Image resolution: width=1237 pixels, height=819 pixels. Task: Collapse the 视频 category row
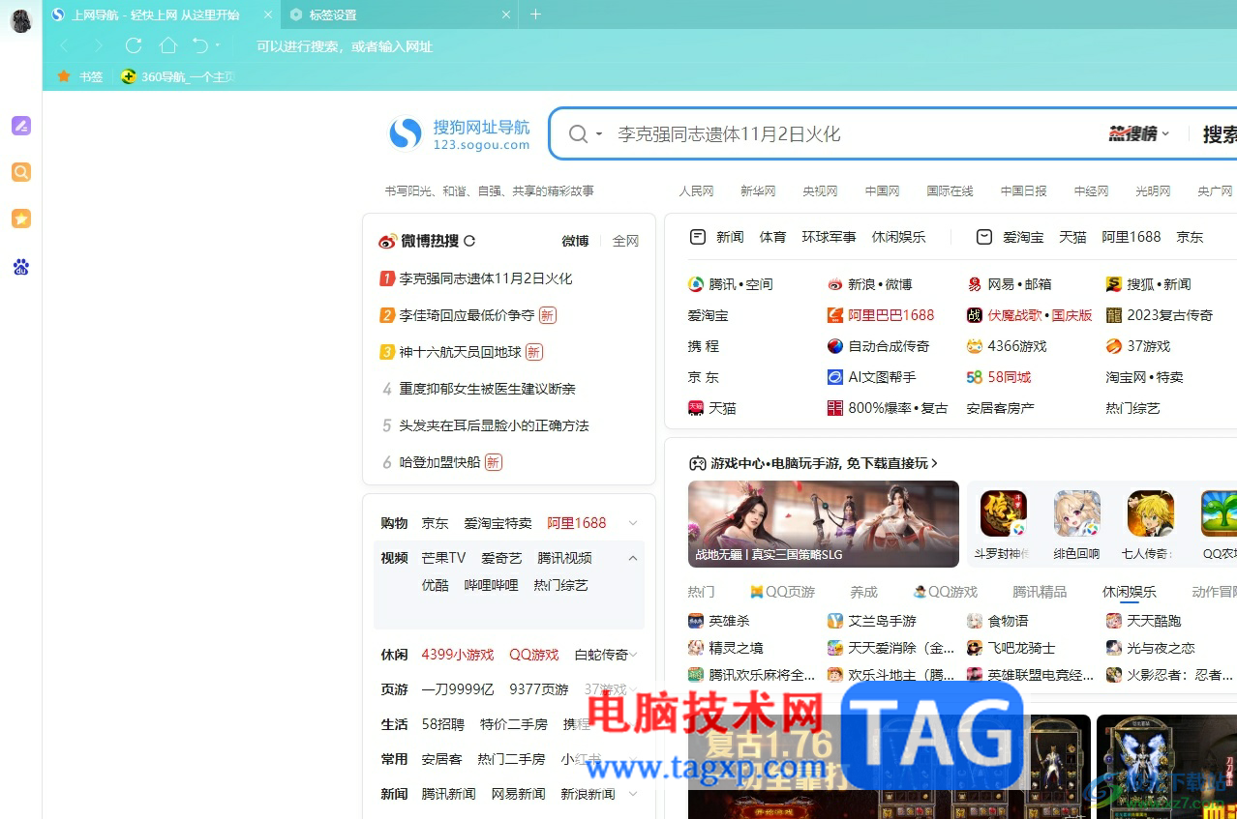point(633,558)
